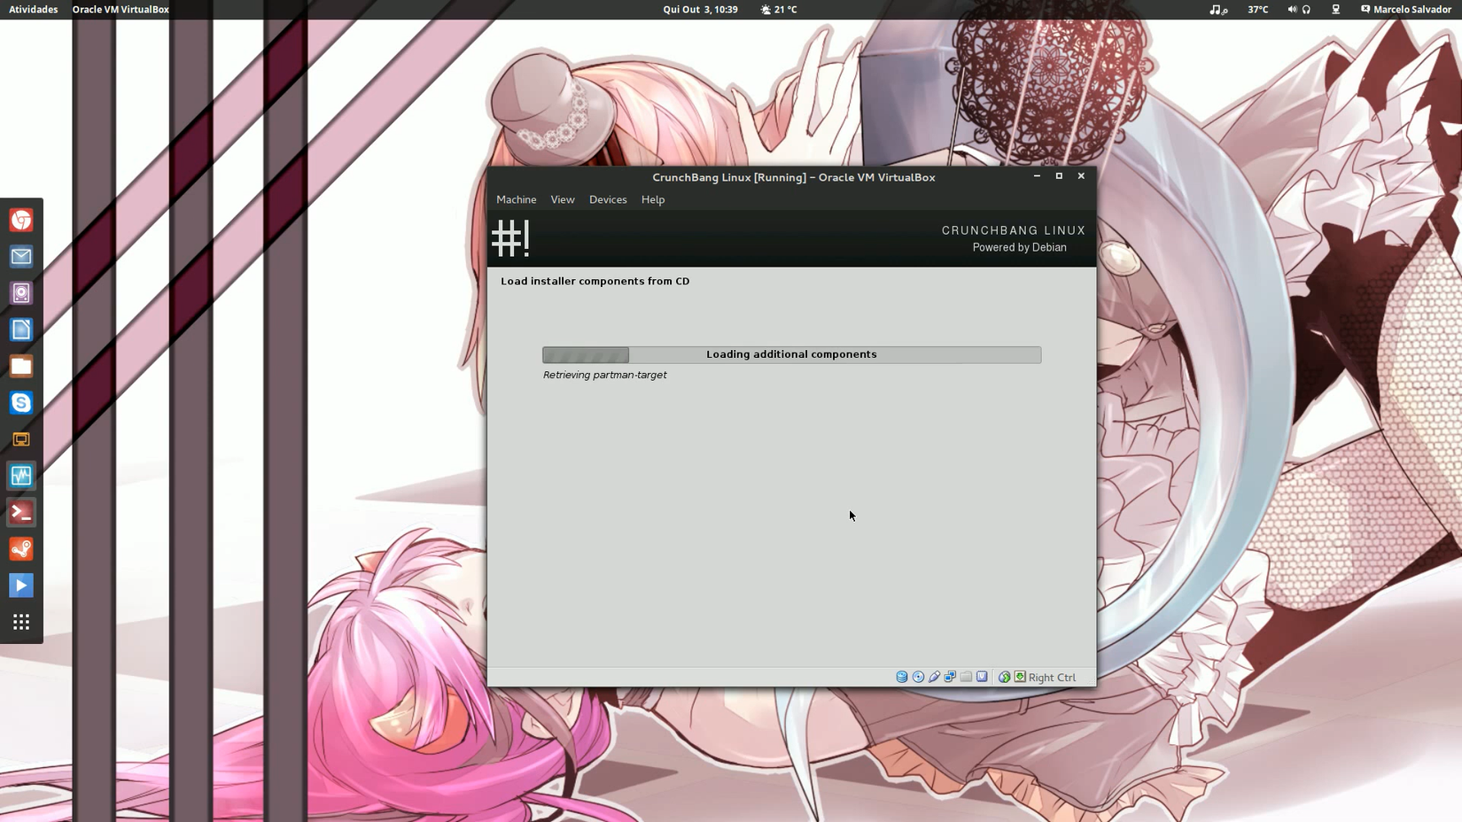Click "Load installer components from CD" heading
This screenshot has width=1462, height=822.
tap(595, 281)
